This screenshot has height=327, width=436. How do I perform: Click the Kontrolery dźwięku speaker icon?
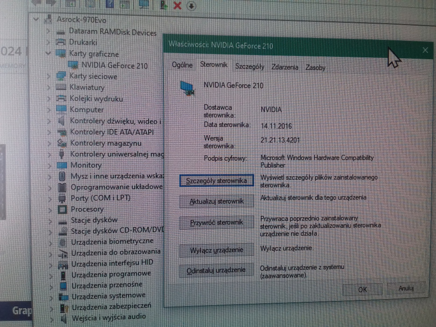point(62,121)
